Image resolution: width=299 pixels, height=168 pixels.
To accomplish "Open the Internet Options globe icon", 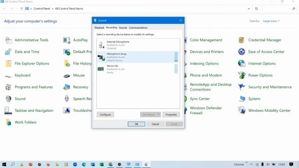I will [x=242, y=63].
